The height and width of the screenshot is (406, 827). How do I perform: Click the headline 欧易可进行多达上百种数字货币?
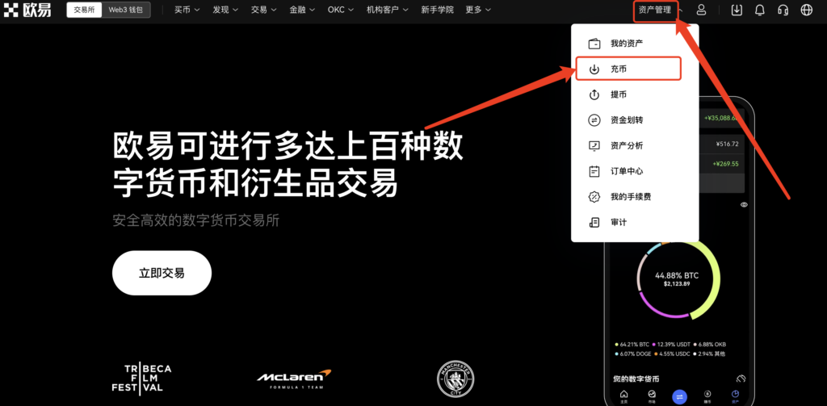coord(288,164)
